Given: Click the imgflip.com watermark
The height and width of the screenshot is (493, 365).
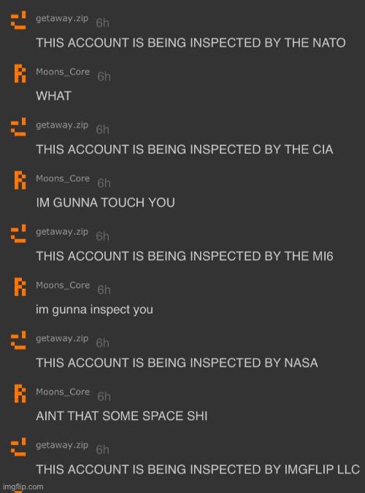Looking at the screenshot, I should [x=23, y=486].
